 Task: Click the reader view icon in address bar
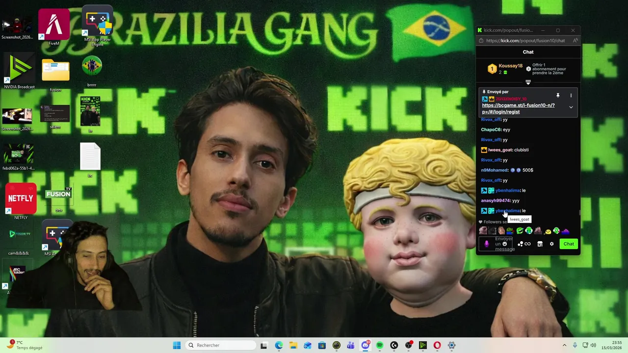[575, 41]
